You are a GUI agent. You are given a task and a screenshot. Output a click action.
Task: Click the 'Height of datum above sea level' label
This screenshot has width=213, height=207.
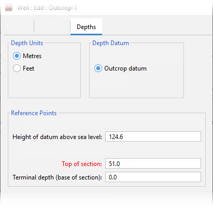click(x=57, y=137)
